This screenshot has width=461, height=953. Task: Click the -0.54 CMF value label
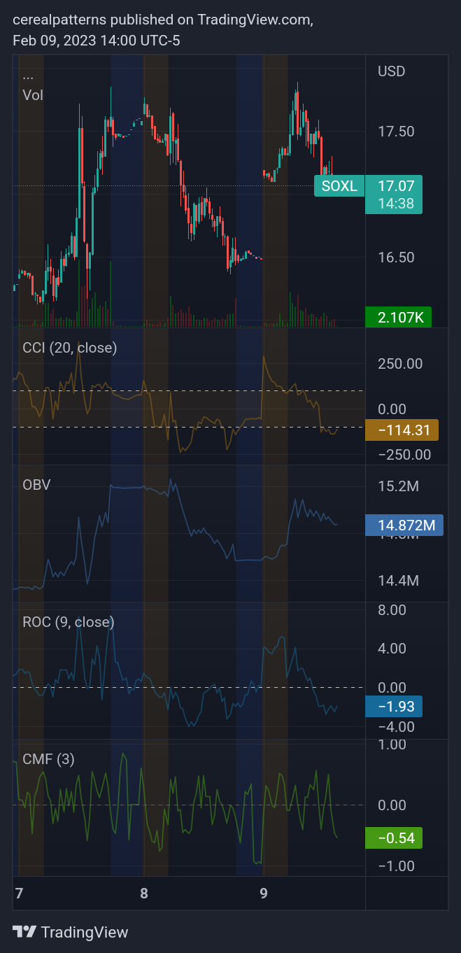point(395,838)
